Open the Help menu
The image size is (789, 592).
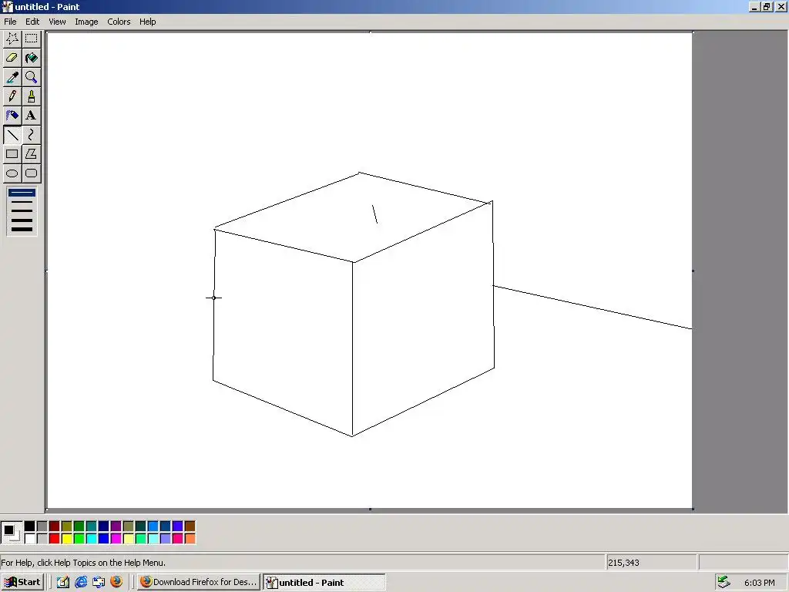click(x=147, y=22)
